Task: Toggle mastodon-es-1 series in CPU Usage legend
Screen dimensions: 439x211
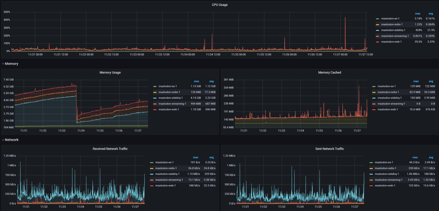Action: click(391, 18)
